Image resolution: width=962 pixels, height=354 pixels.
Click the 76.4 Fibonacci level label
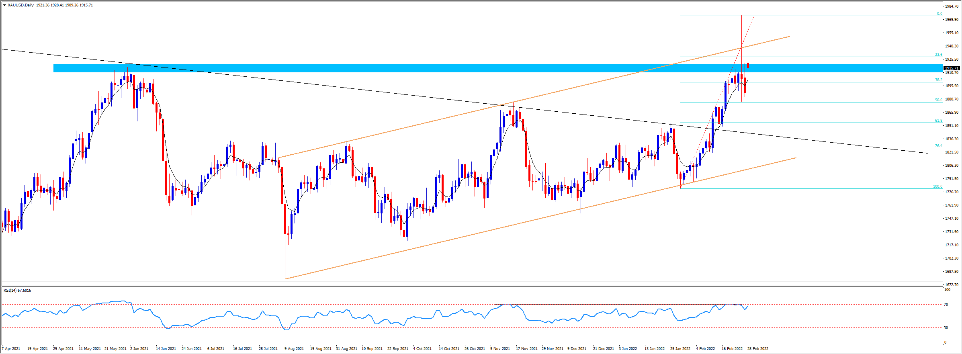pos(938,146)
